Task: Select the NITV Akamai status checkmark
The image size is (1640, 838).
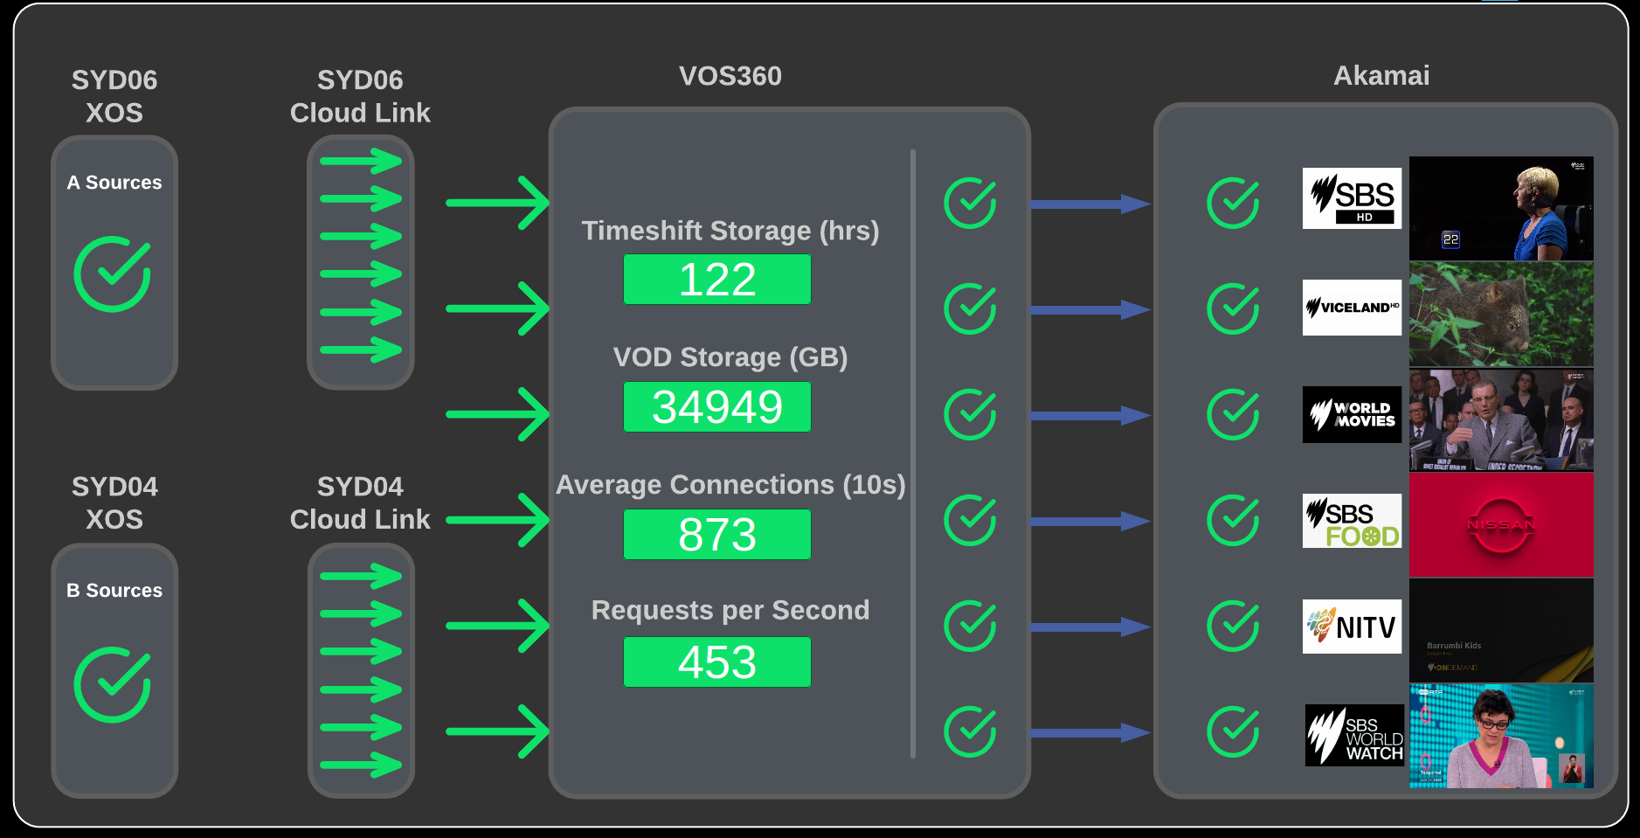Action: (1232, 627)
